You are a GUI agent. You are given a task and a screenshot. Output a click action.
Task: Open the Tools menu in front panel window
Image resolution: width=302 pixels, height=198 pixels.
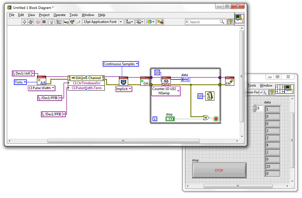[x=252, y=86]
